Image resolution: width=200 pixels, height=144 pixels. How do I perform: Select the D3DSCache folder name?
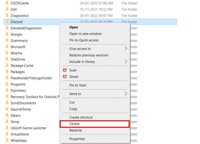(20, 3)
